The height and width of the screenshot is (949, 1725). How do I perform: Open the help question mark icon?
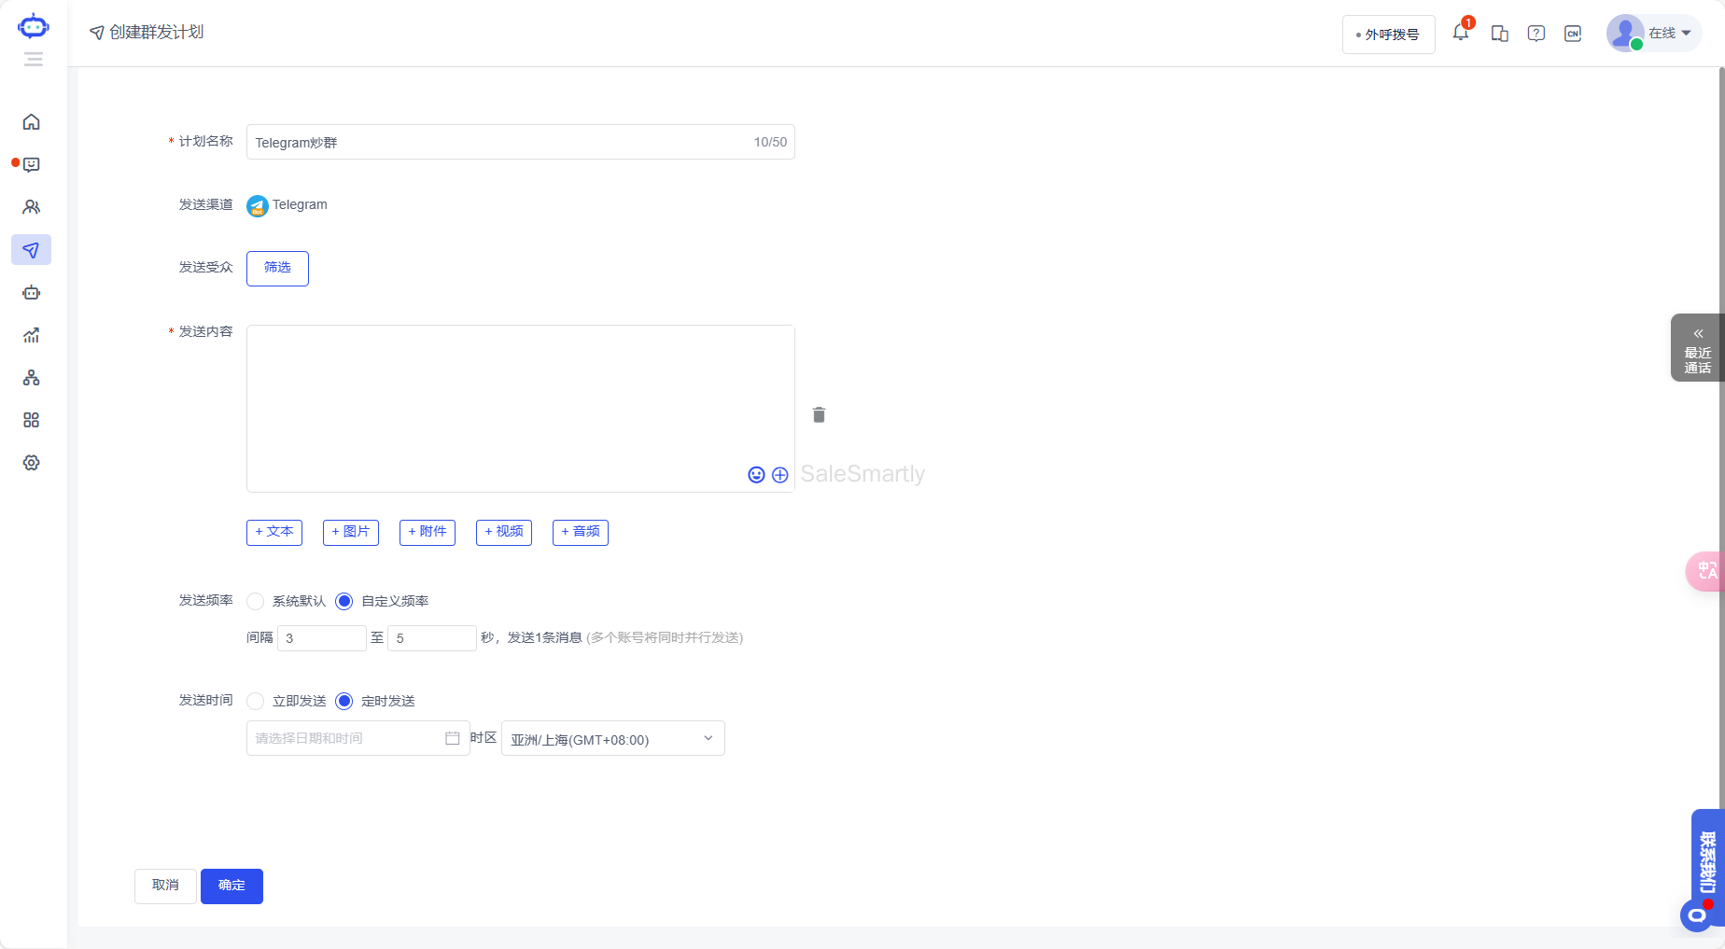click(x=1536, y=34)
